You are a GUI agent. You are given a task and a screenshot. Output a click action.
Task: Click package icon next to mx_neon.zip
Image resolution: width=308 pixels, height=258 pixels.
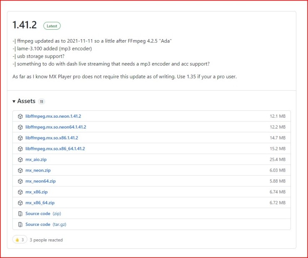click(x=20, y=170)
